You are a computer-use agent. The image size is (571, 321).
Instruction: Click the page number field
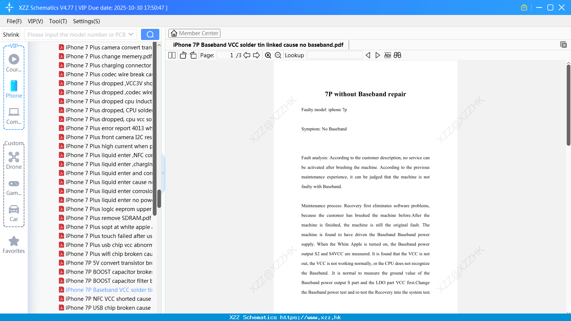pyautogui.click(x=226, y=55)
